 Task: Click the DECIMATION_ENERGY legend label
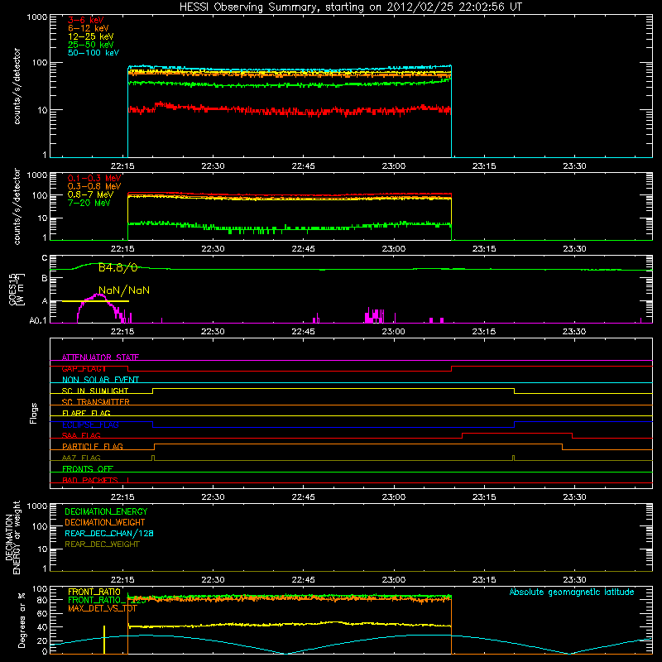[106, 511]
